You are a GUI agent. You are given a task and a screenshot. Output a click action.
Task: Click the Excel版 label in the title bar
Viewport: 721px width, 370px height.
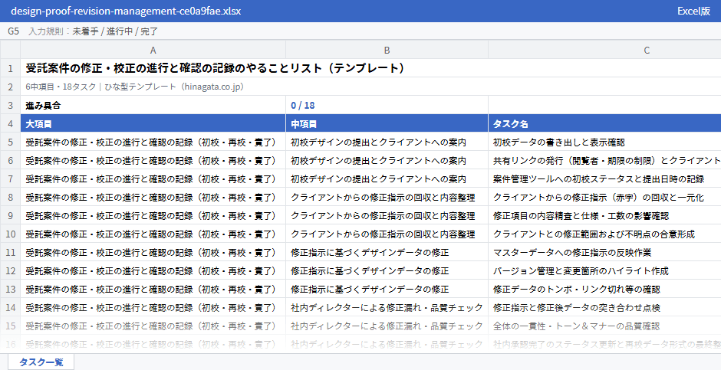pyautogui.click(x=693, y=11)
